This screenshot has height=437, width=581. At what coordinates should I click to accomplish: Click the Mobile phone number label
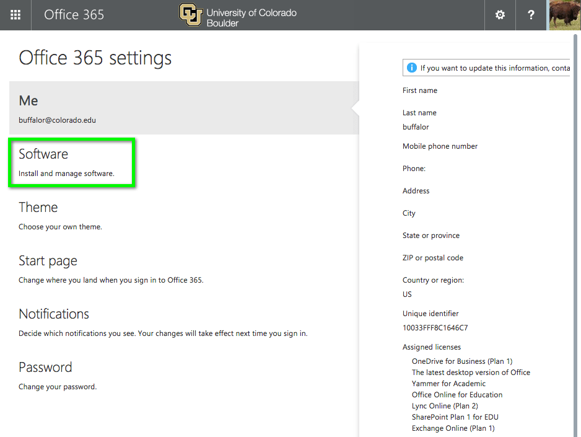pos(440,146)
